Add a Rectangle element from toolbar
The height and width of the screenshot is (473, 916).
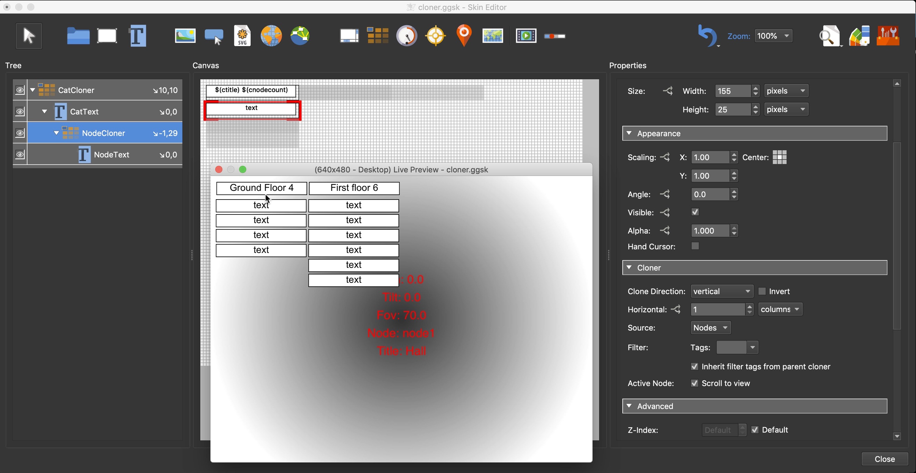click(107, 36)
